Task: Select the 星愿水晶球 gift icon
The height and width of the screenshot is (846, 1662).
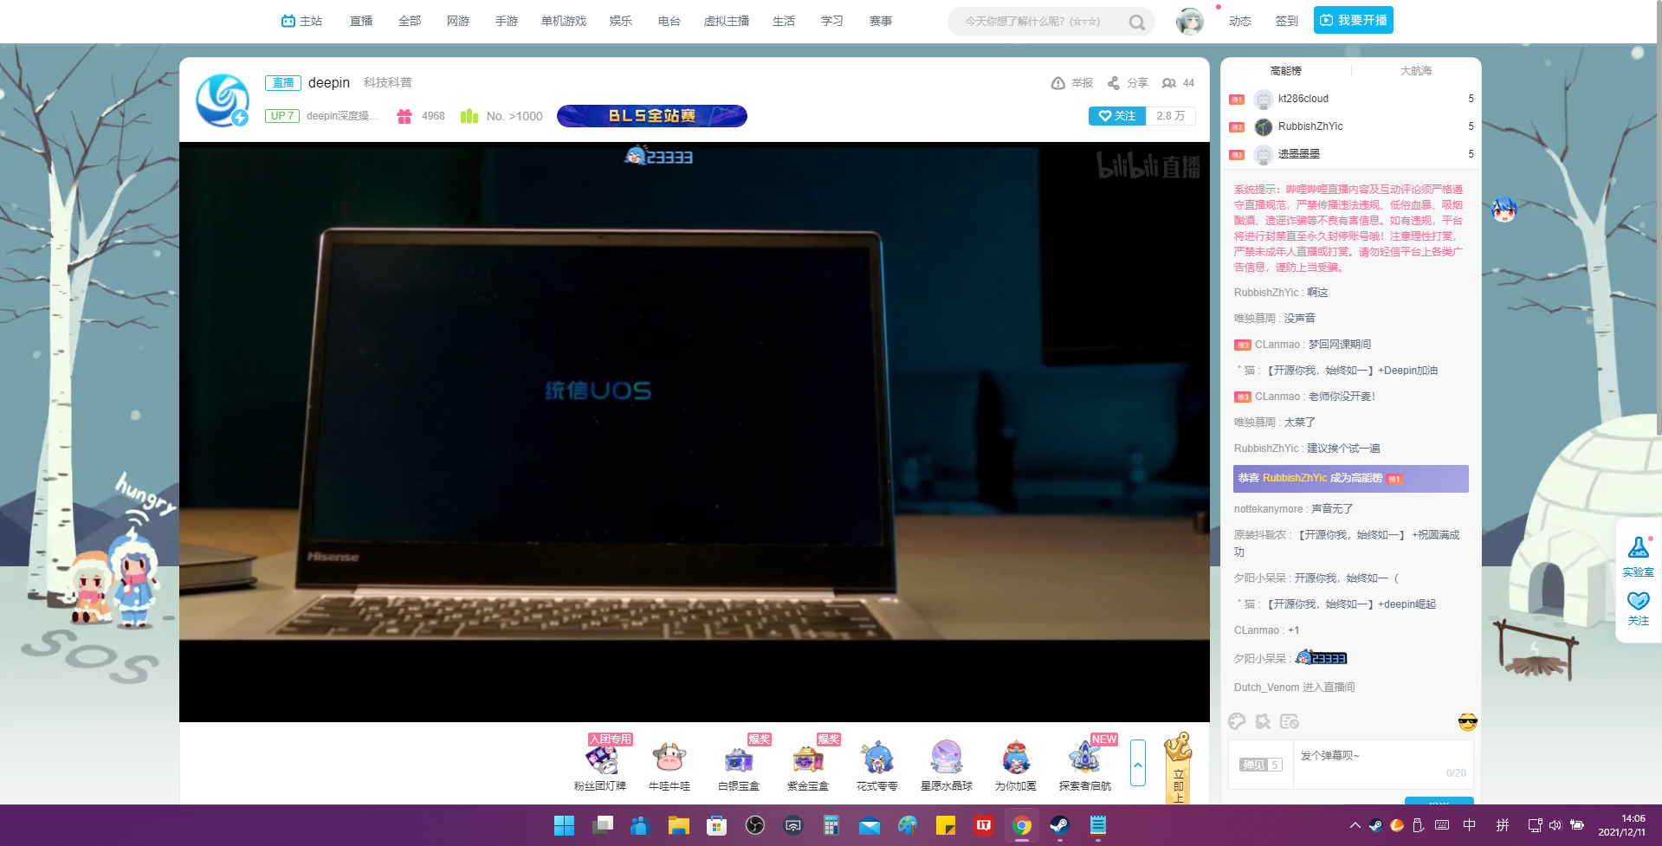Action: tap(947, 759)
